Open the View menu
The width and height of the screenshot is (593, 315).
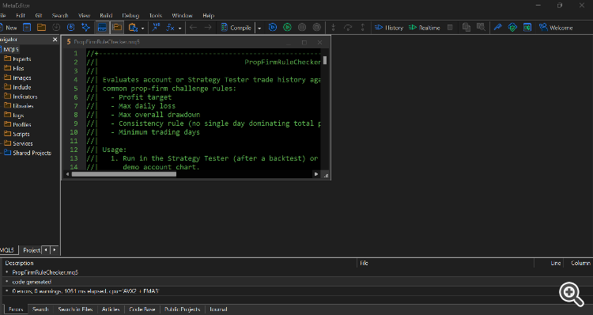pyautogui.click(x=84, y=16)
